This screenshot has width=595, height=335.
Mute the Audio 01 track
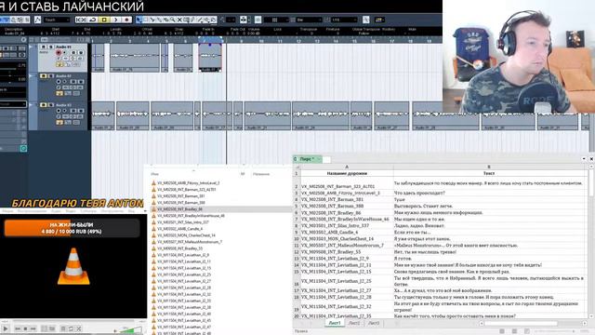pos(44,47)
